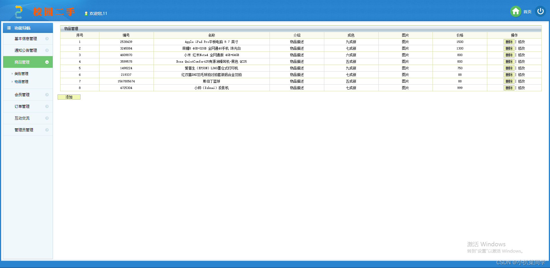Delete the Apple iPad Pro item
Image resolution: width=550 pixels, height=268 pixels.
click(x=509, y=42)
